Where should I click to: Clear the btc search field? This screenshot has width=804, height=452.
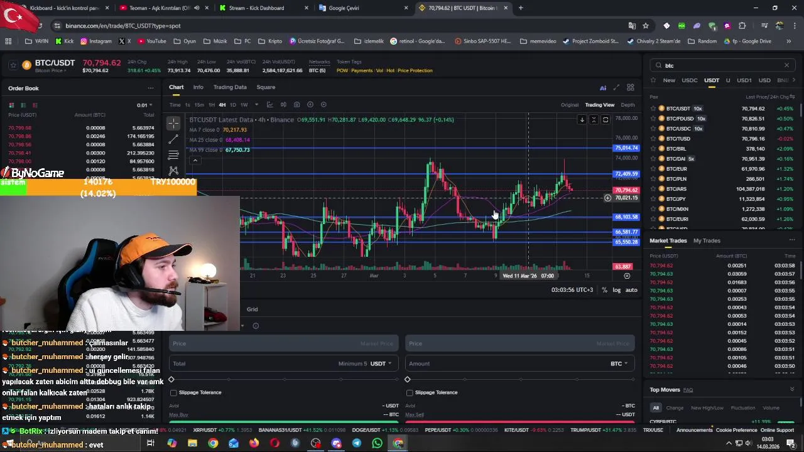786,65
